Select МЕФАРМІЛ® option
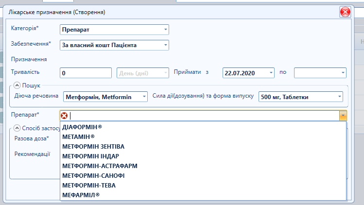Image resolution: width=364 pixels, height=205 pixels. pyautogui.click(x=203, y=195)
